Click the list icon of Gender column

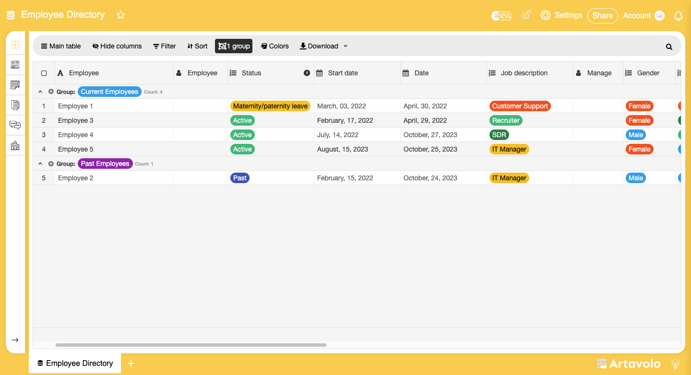click(x=629, y=73)
